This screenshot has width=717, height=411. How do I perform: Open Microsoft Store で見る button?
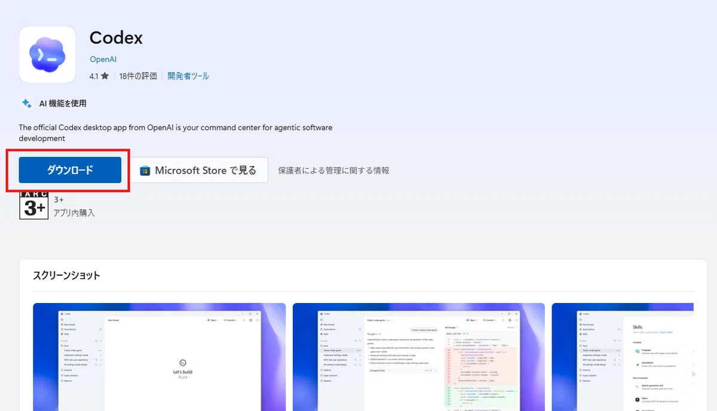click(200, 170)
